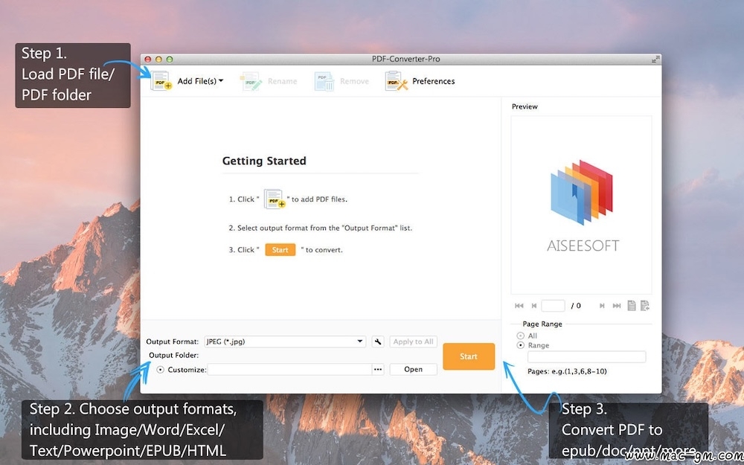Click single page view icon in preview
The height and width of the screenshot is (465, 744).
pos(632,306)
